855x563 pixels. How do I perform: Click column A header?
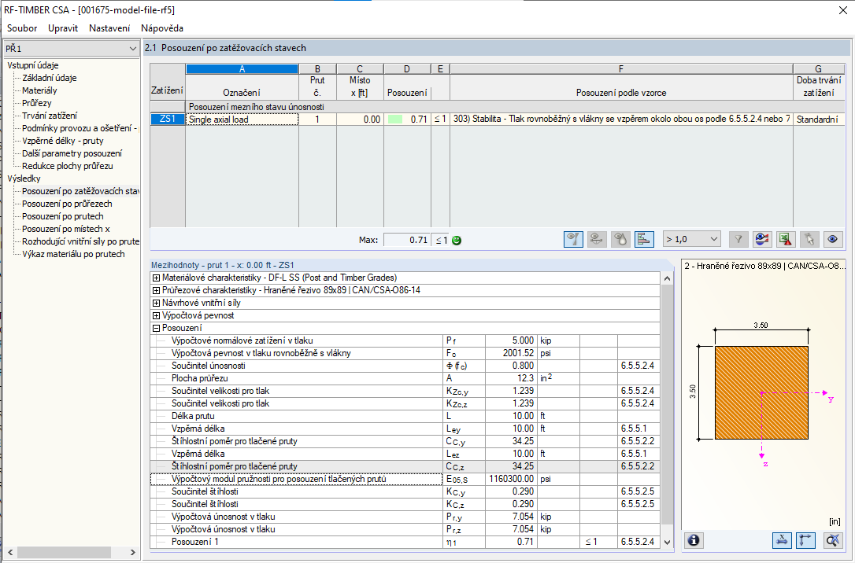point(242,68)
